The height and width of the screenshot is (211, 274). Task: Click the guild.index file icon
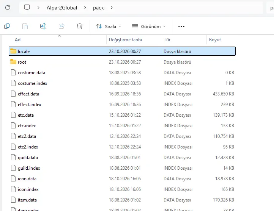[x=13, y=168]
